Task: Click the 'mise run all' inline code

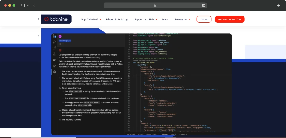Action: 84,105
